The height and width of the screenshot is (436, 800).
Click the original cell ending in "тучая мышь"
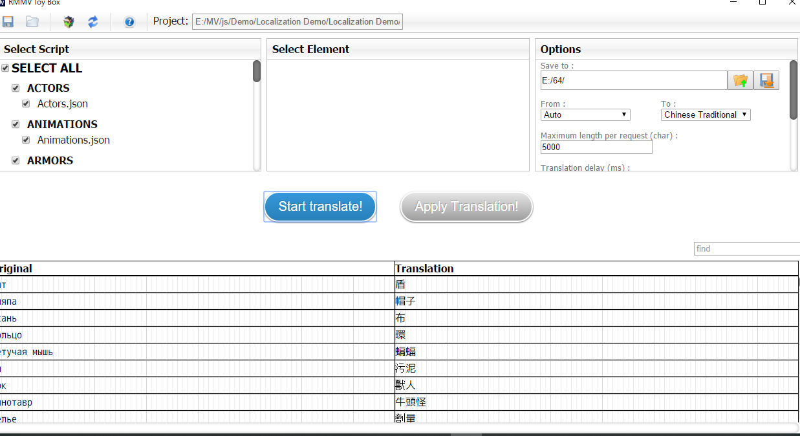pyautogui.click(x=197, y=352)
